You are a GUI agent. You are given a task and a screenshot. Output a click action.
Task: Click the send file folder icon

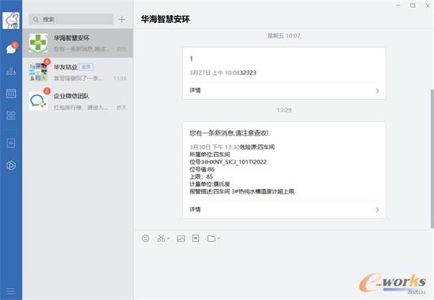(x=211, y=239)
